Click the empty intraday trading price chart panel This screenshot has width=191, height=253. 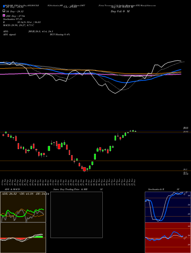(76, 215)
